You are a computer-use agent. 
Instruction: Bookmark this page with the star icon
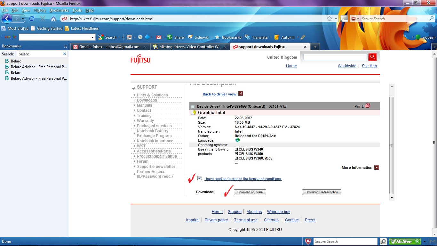point(330,19)
